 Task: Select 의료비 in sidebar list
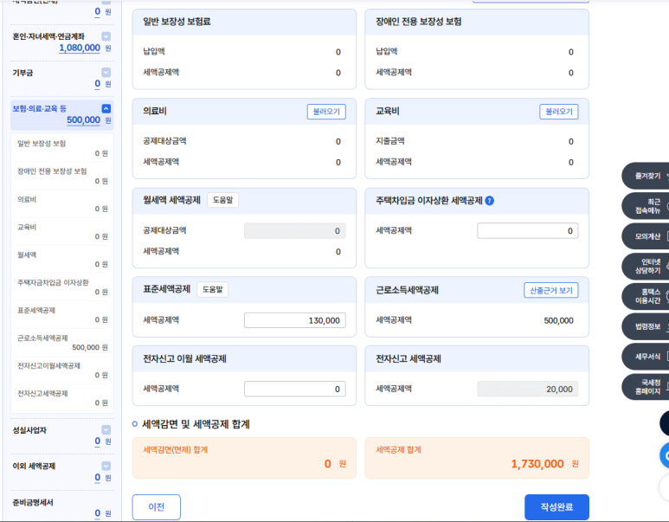pos(27,199)
